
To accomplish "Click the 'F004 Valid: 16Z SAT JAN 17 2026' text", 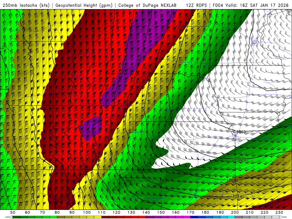I will pos(250,5).
